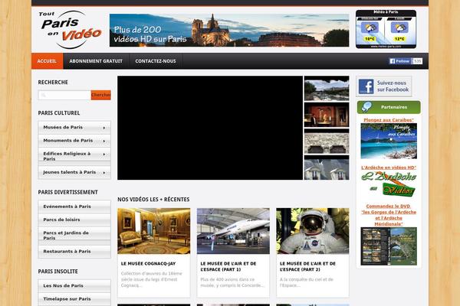
Task: Open the Commandez le DVD Gorges link
Action: click(389, 215)
